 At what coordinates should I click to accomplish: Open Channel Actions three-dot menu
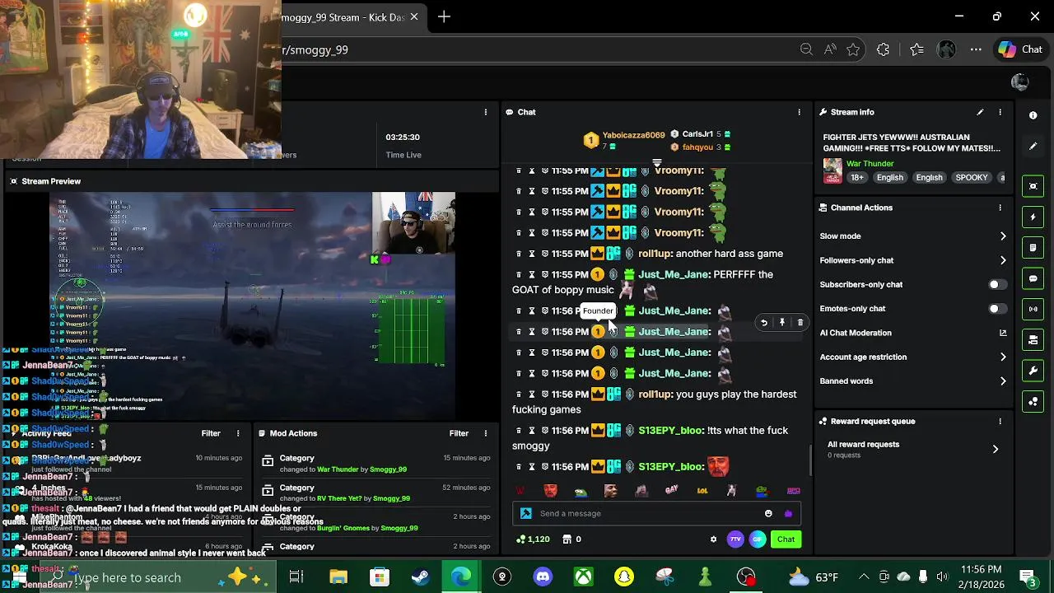tap(1000, 208)
